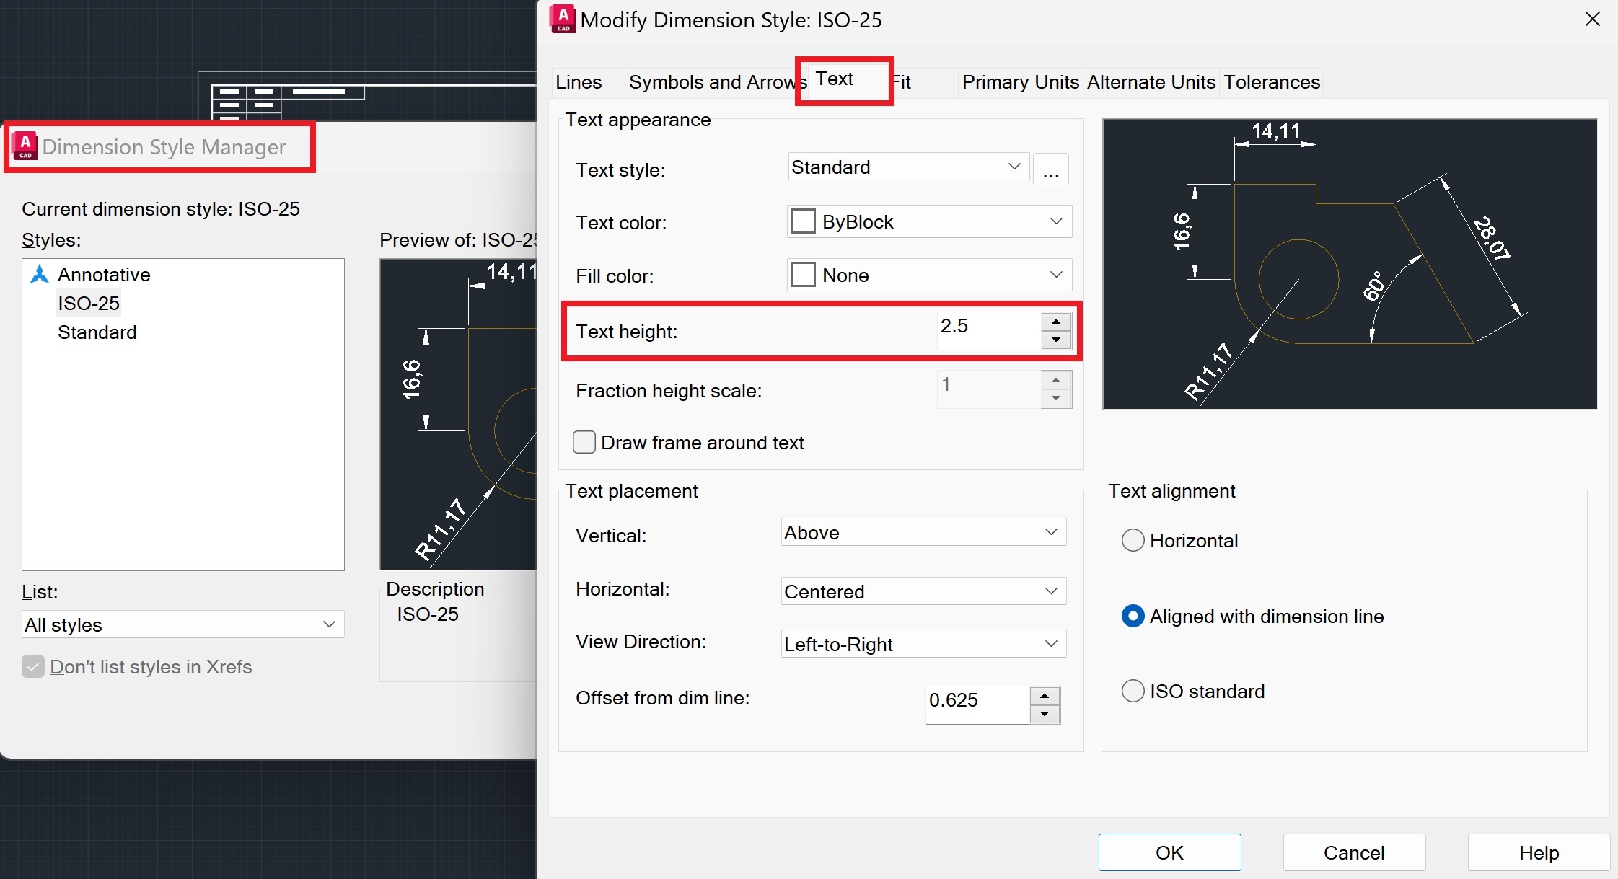The width and height of the screenshot is (1618, 879).
Task: Click the Annotative style icon in Styles list
Action: (x=40, y=275)
